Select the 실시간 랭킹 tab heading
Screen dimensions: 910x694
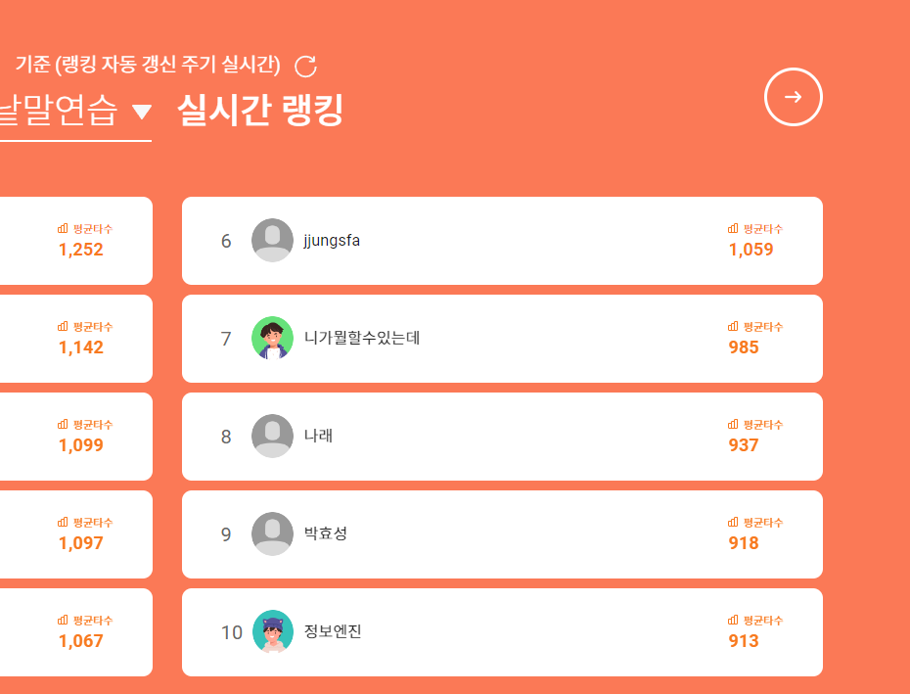tap(258, 110)
